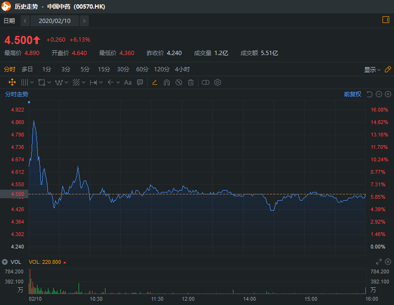Click the 2020/02/10 date field

pyautogui.click(x=54, y=21)
